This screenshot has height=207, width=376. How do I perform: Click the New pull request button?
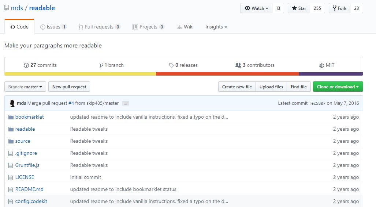click(x=69, y=87)
